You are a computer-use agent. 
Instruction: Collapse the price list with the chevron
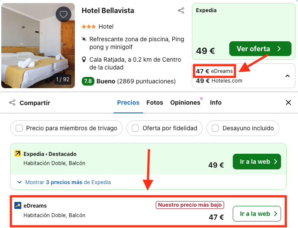[287, 76]
